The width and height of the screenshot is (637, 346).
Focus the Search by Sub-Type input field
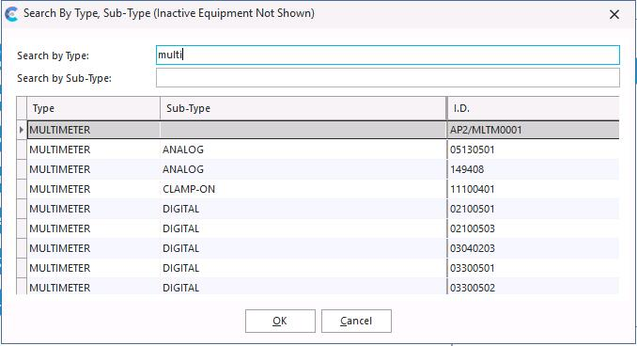[x=388, y=78]
